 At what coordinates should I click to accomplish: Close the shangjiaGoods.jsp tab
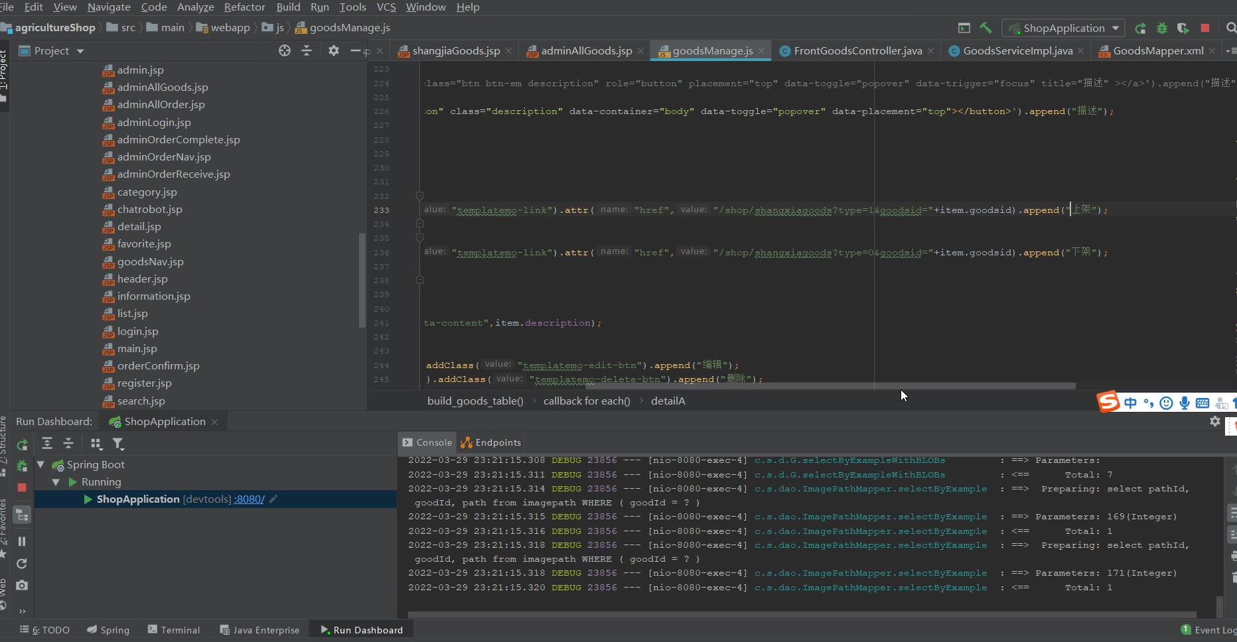coord(508,51)
